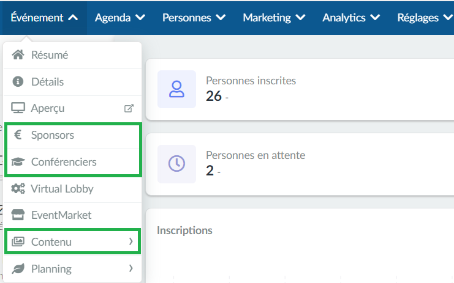The width and height of the screenshot is (454, 283).
Task: Click the leaf icon beside Planning
Action: coord(18,268)
